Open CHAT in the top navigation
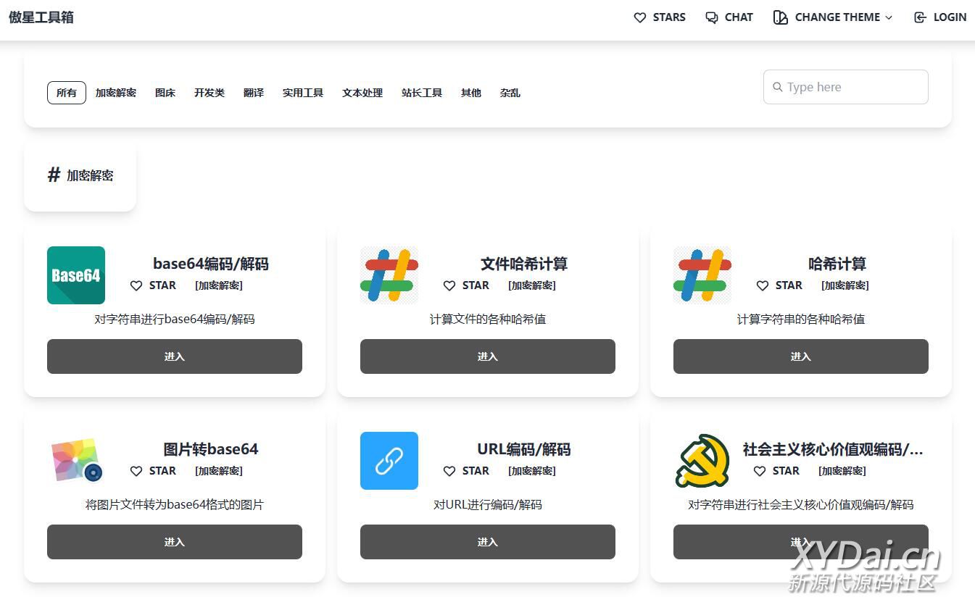The height and width of the screenshot is (597, 975). [729, 17]
